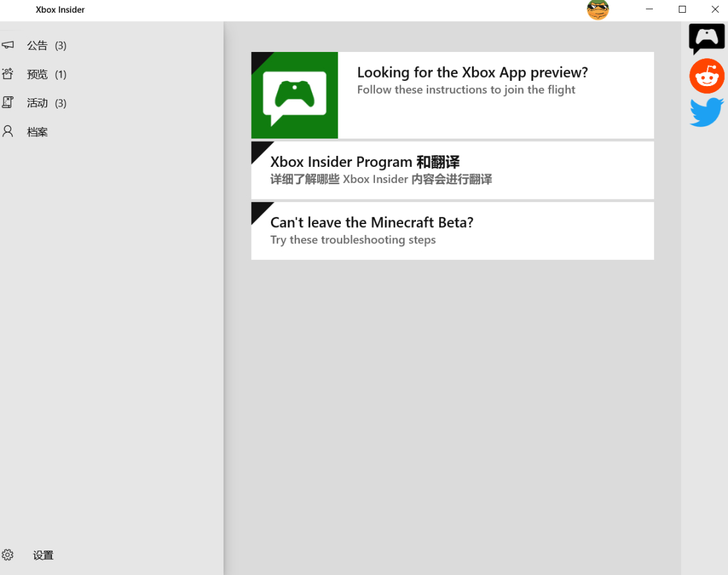Select the 活动 (3) menu item

(x=112, y=103)
